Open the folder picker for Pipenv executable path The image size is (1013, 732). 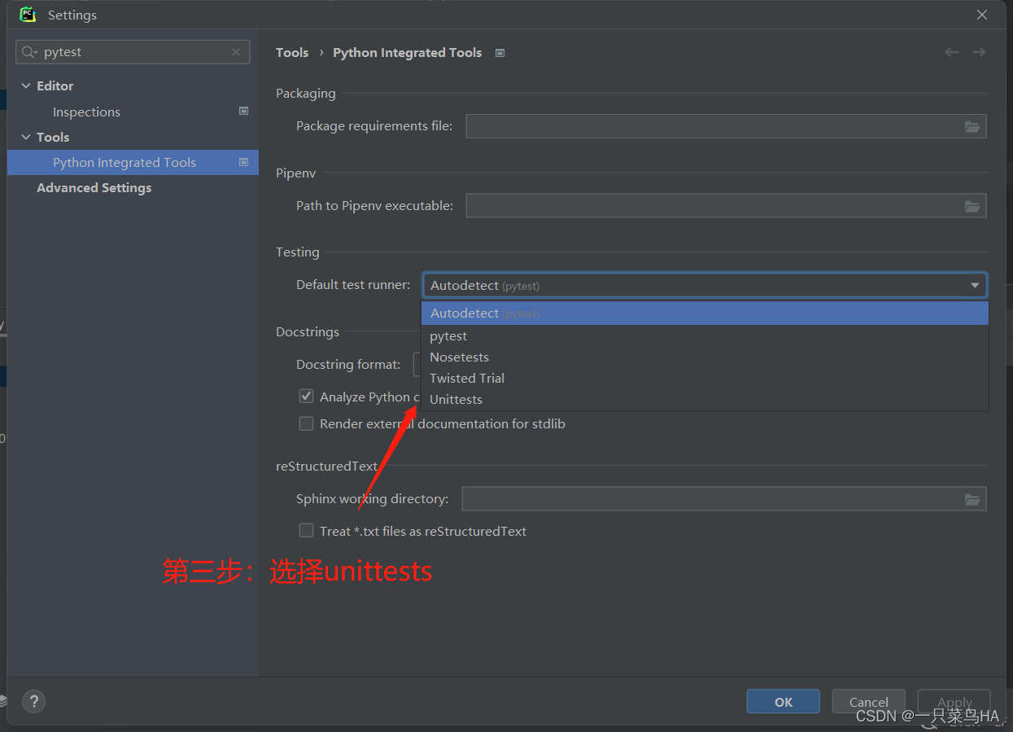[972, 205]
